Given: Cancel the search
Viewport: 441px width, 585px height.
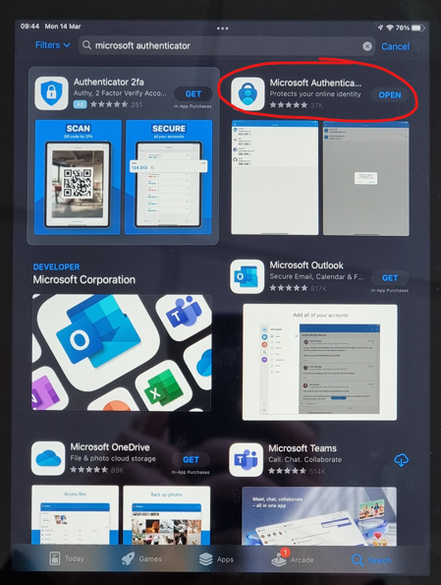Looking at the screenshot, I should [x=395, y=46].
